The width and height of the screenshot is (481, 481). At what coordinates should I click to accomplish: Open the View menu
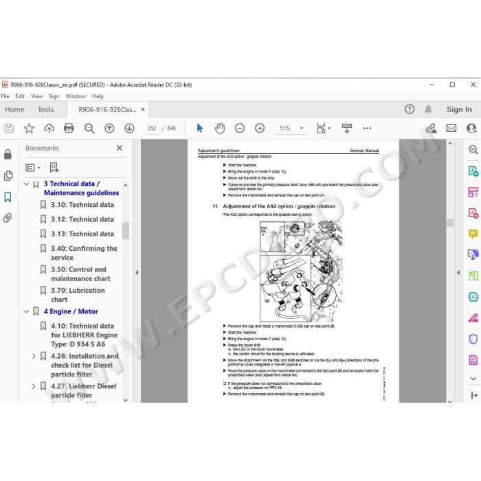(x=36, y=96)
